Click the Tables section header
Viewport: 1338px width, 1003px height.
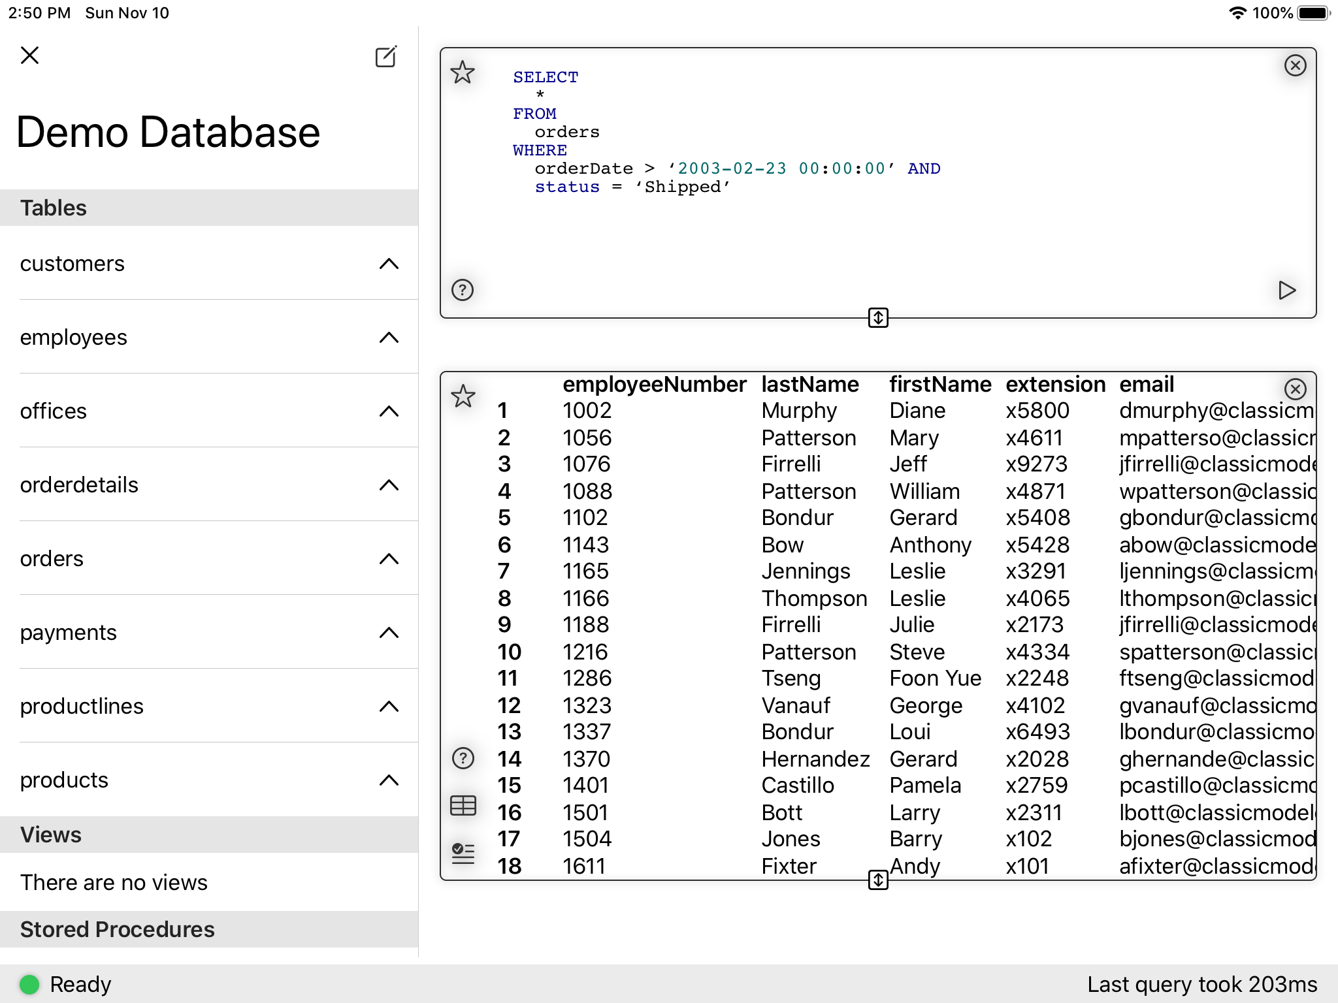click(209, 208)
